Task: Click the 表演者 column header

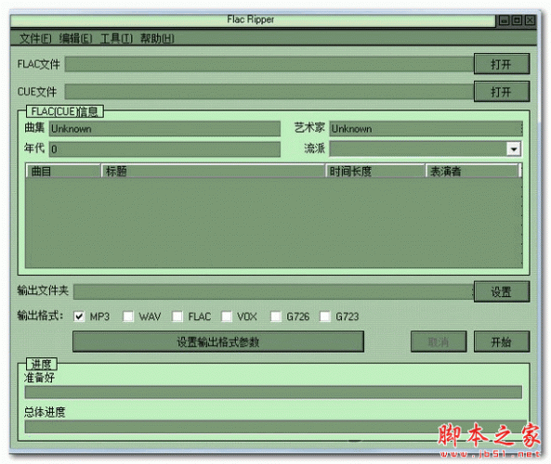Action: coord(472,171)
